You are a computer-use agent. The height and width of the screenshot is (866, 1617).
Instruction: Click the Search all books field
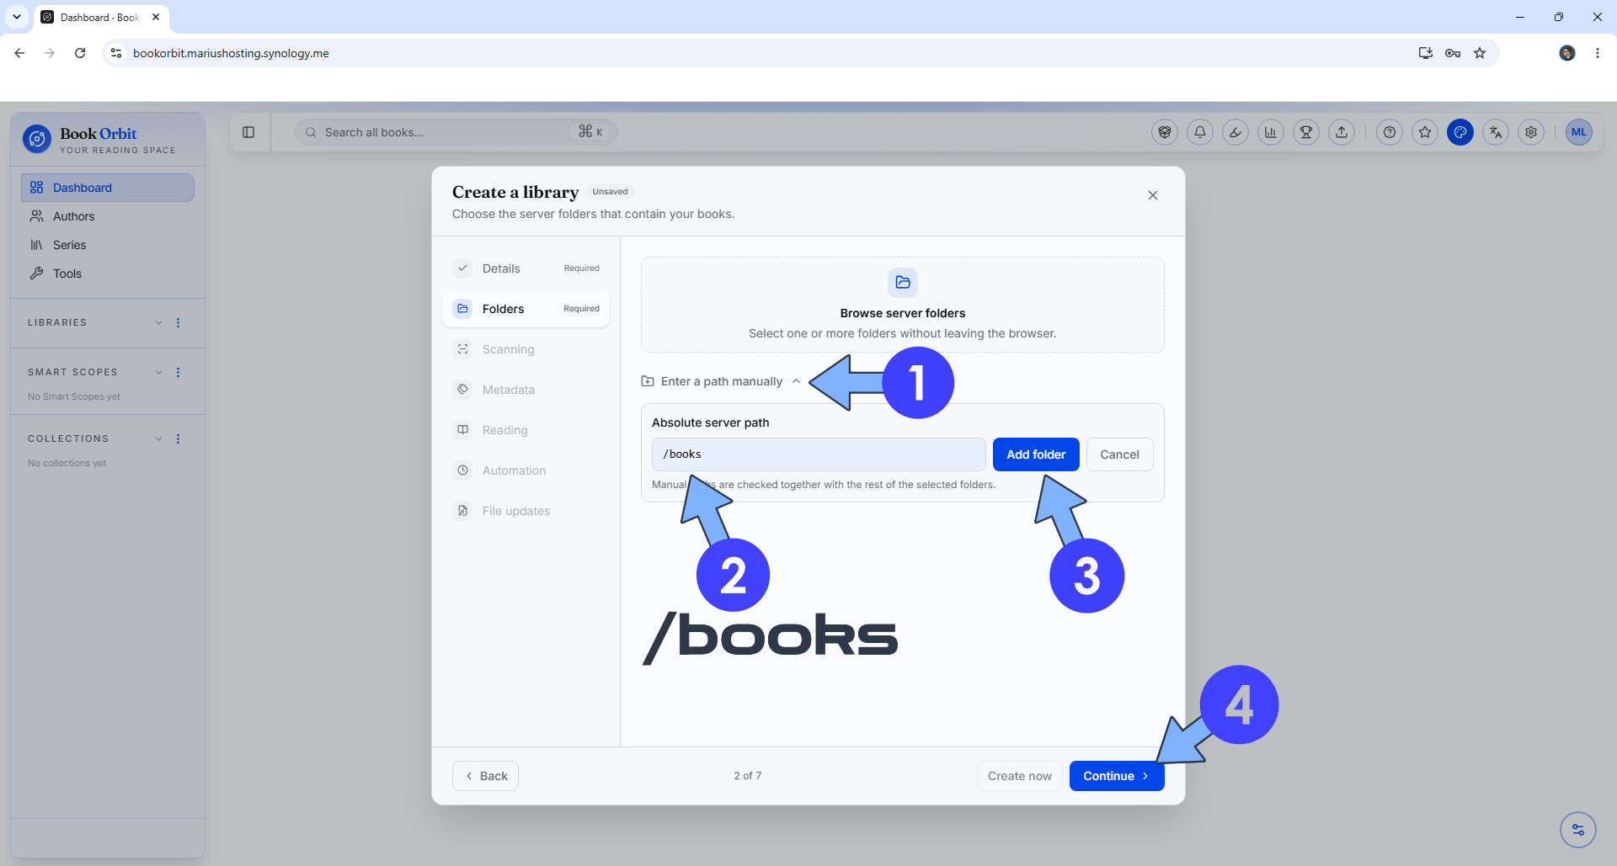456,132
